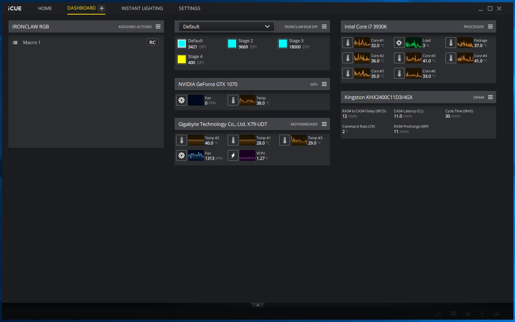Click the Core #4 thermometer icon
The width and height of the screenshot is (515, 322).
tap(451, 58)
